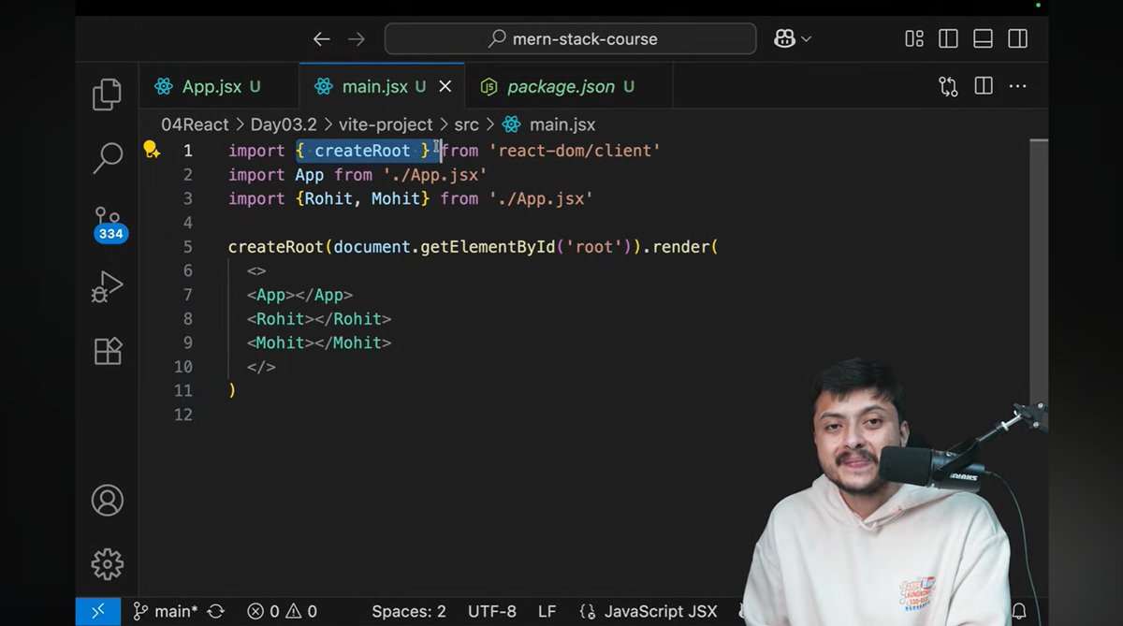Open the Run and Debug view

[108, 286]
